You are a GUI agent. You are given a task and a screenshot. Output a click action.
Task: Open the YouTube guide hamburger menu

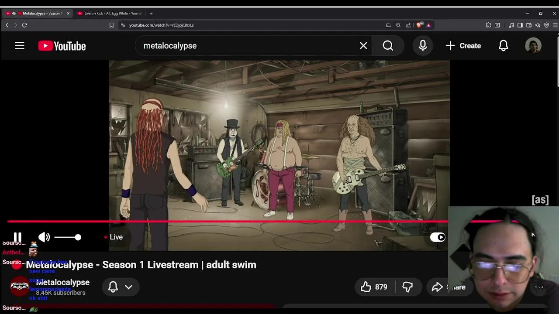tap(19, 46)
